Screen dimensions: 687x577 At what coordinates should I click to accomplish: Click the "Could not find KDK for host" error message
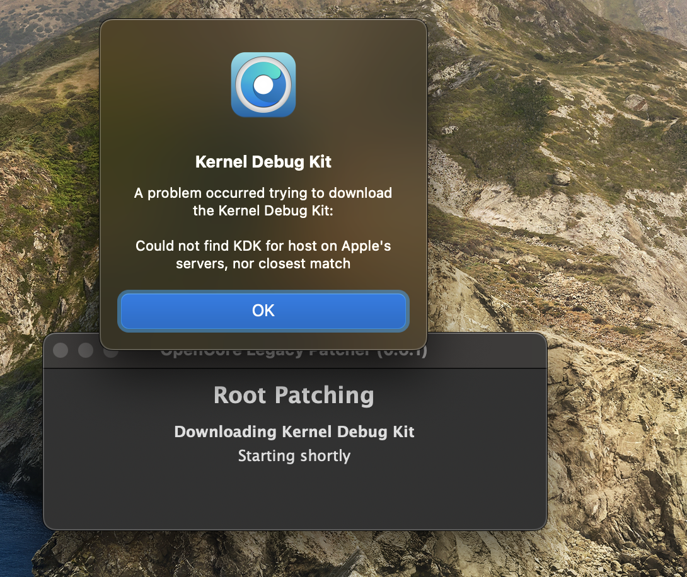coord(263,254)
